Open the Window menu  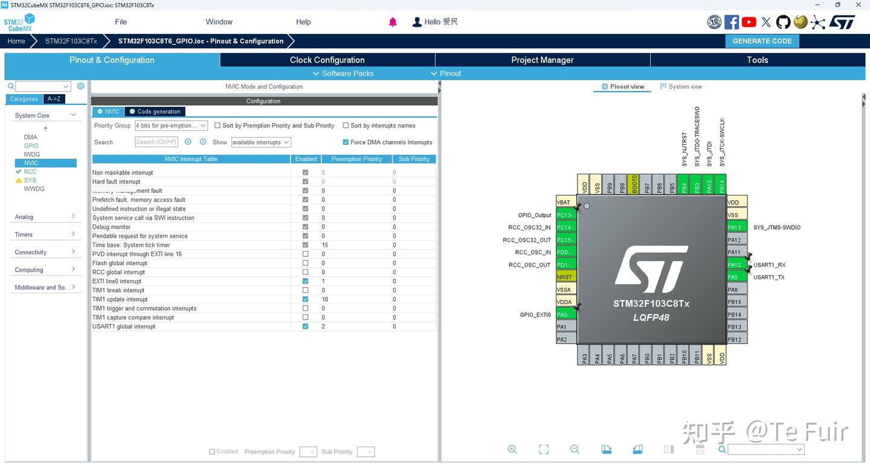point(218,22)
